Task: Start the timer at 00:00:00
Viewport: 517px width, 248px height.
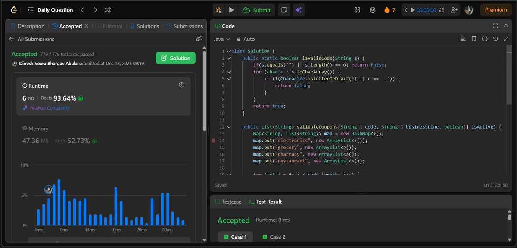Action: click(423, 10)
